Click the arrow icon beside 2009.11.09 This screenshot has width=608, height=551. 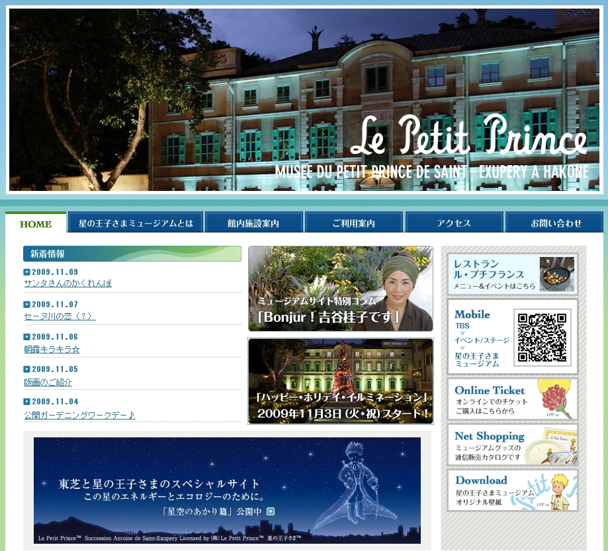tap(27, 272)
